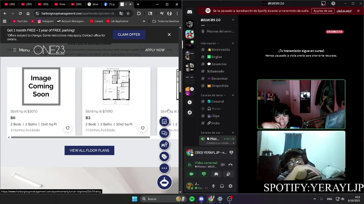The width and height of the screenshot is (364, 204).
Task: Save the B6 floor plan with its heart icon
Action: (68, 128)
